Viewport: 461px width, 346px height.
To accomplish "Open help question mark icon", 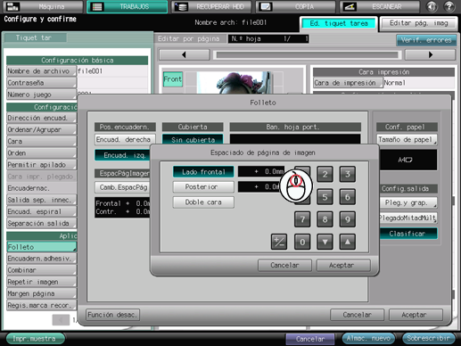I will coord(449,7).
